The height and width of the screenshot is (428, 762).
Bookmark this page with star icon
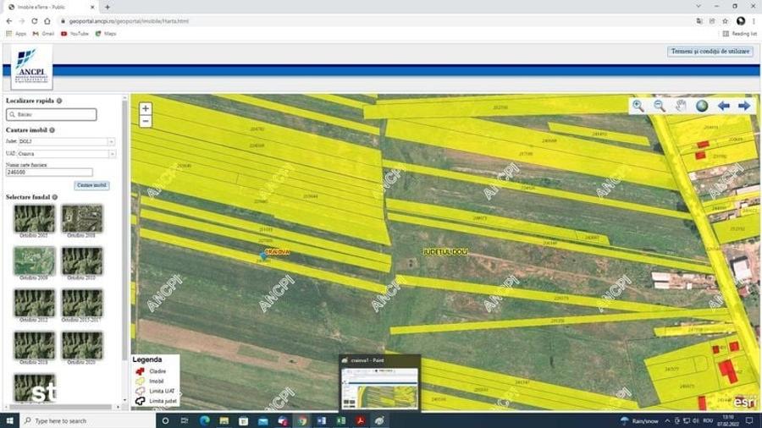click(725, 21)
